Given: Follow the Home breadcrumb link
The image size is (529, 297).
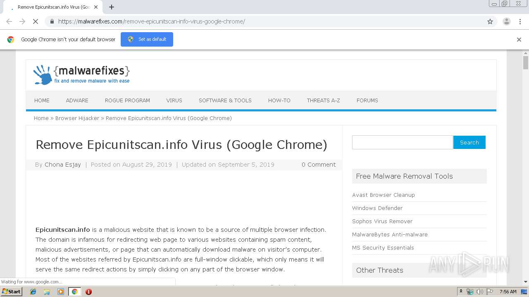Looking at the screenshot, I should pyautogui.click(x=41, y=118).
